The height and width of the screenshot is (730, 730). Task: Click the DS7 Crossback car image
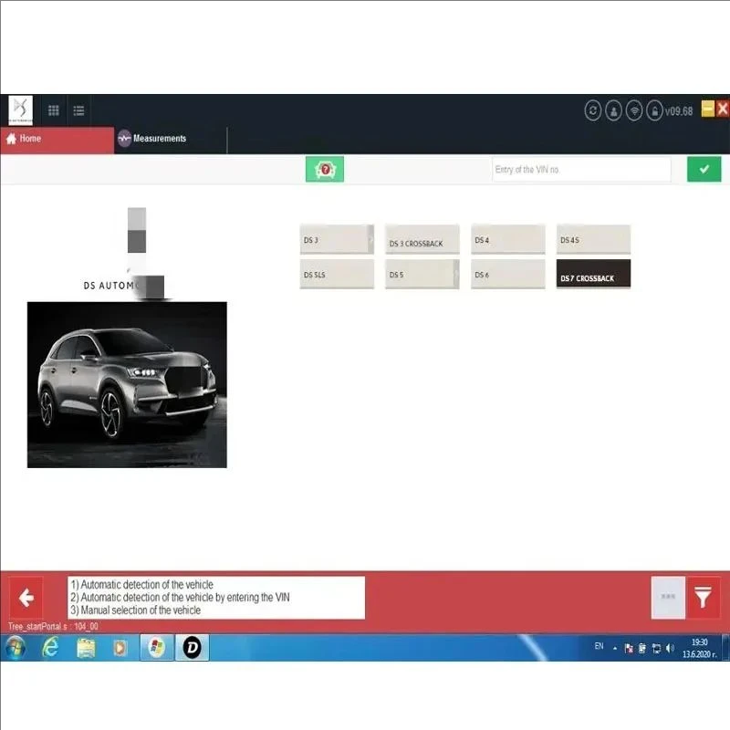tap(127, 384)
